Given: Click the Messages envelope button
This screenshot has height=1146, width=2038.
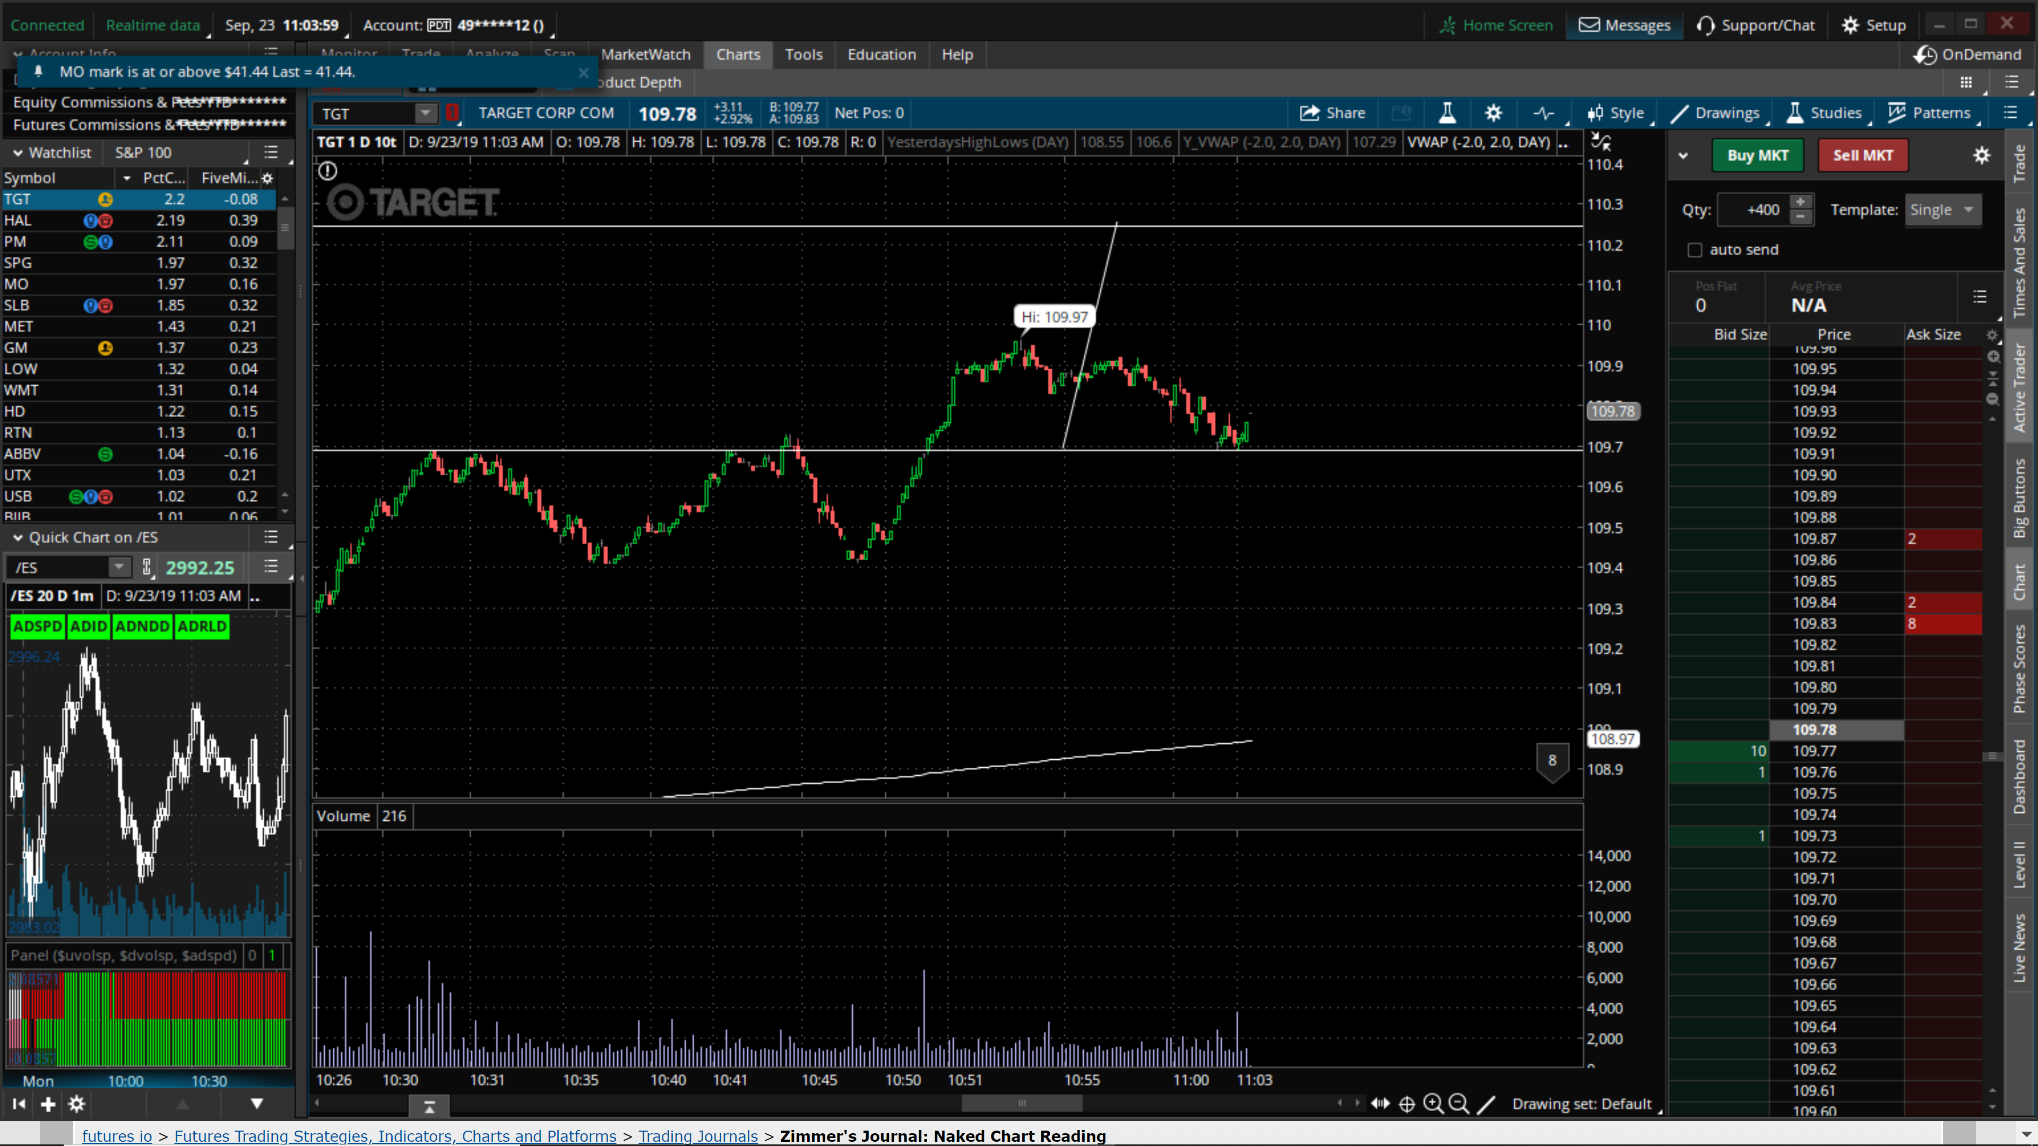Looking at the screenshot, I should point(1624,25).
